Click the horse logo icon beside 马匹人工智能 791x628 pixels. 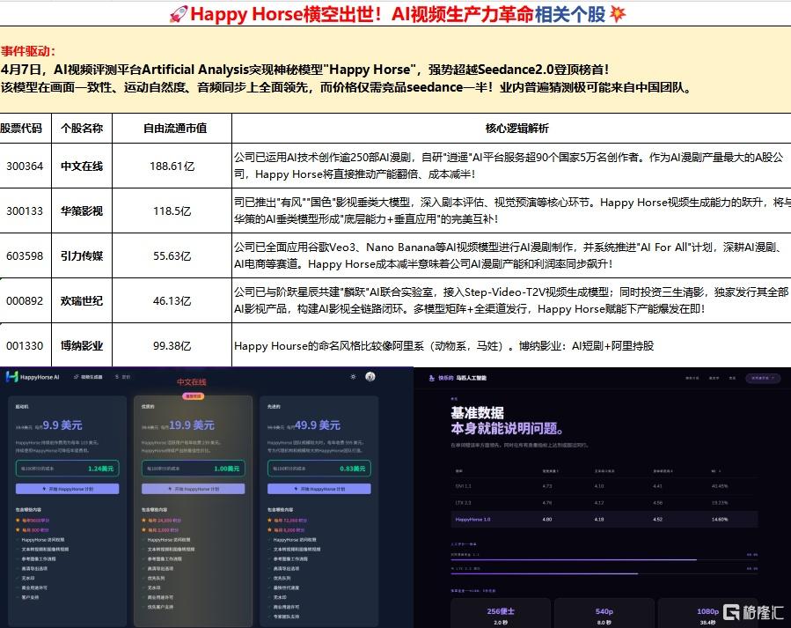[x=432, y=378]
